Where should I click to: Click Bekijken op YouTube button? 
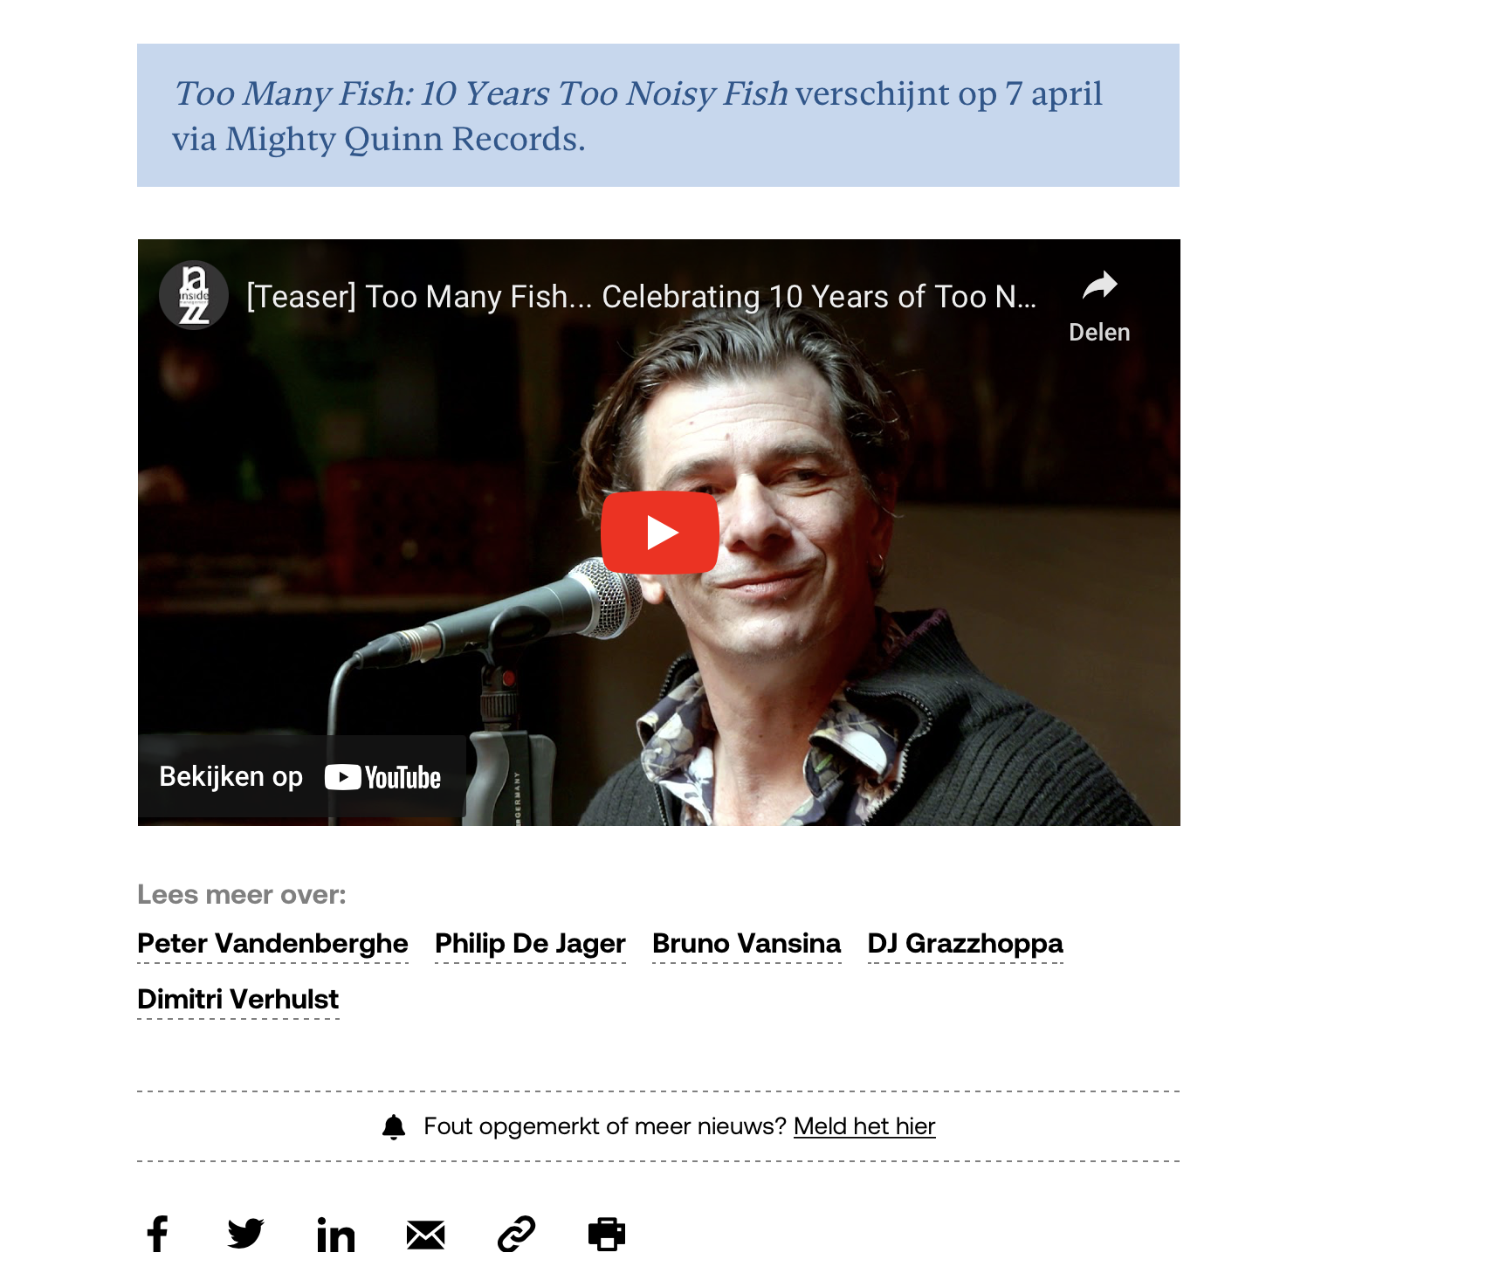(301, 776)
